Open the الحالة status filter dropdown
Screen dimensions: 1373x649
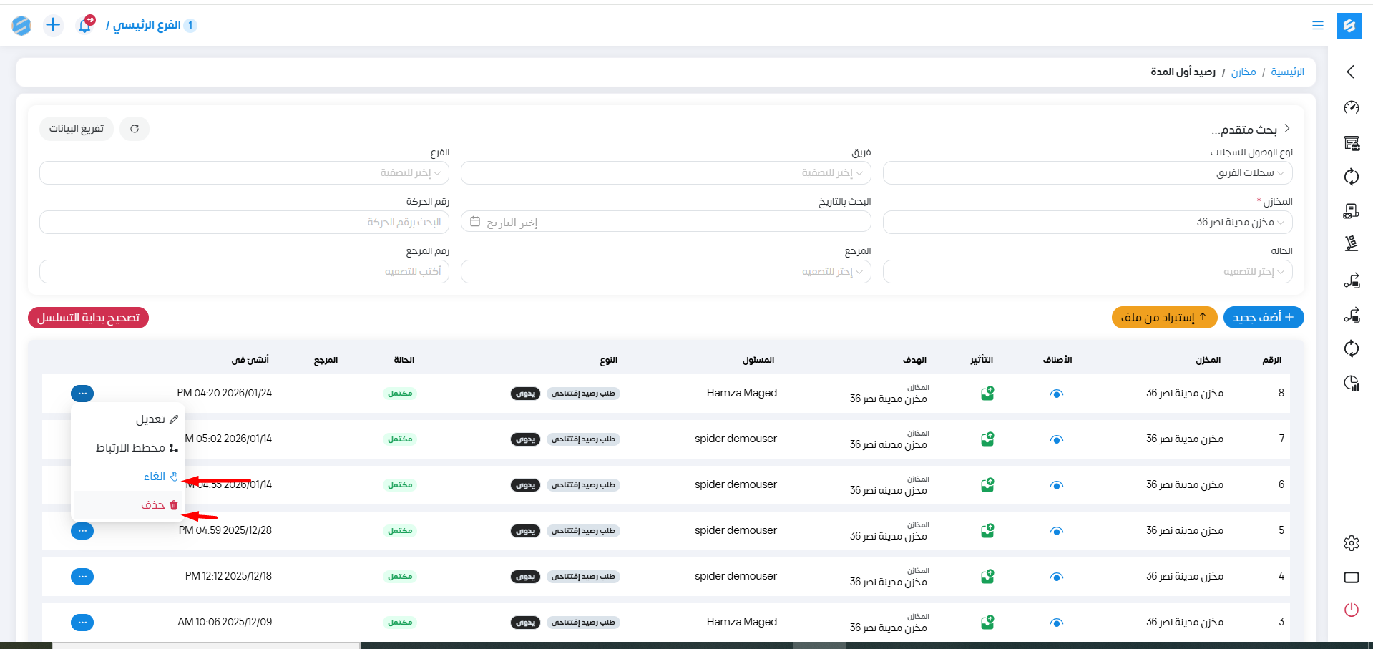pos(1087,272)
